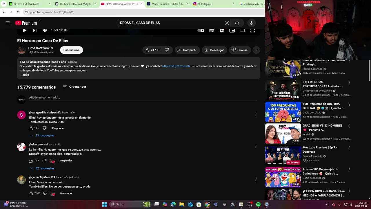This screenshot has height=209, width=371.
Task: Open the DrossRotzank channel name link
Action: (x=39, y=48)
